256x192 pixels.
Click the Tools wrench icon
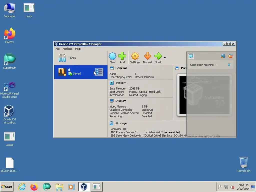click(x=62, y=58)
